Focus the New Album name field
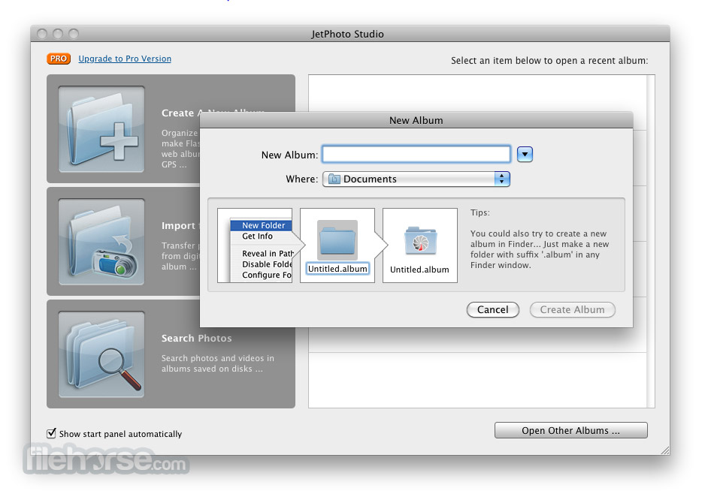Image resolution: width=708 pixels, height=497 pixels. pyautogui.click(x=416, y=154)
